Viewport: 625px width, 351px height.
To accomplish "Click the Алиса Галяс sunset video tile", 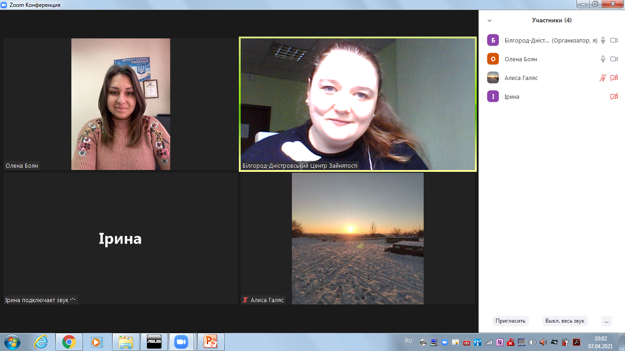I will [358, 238].
